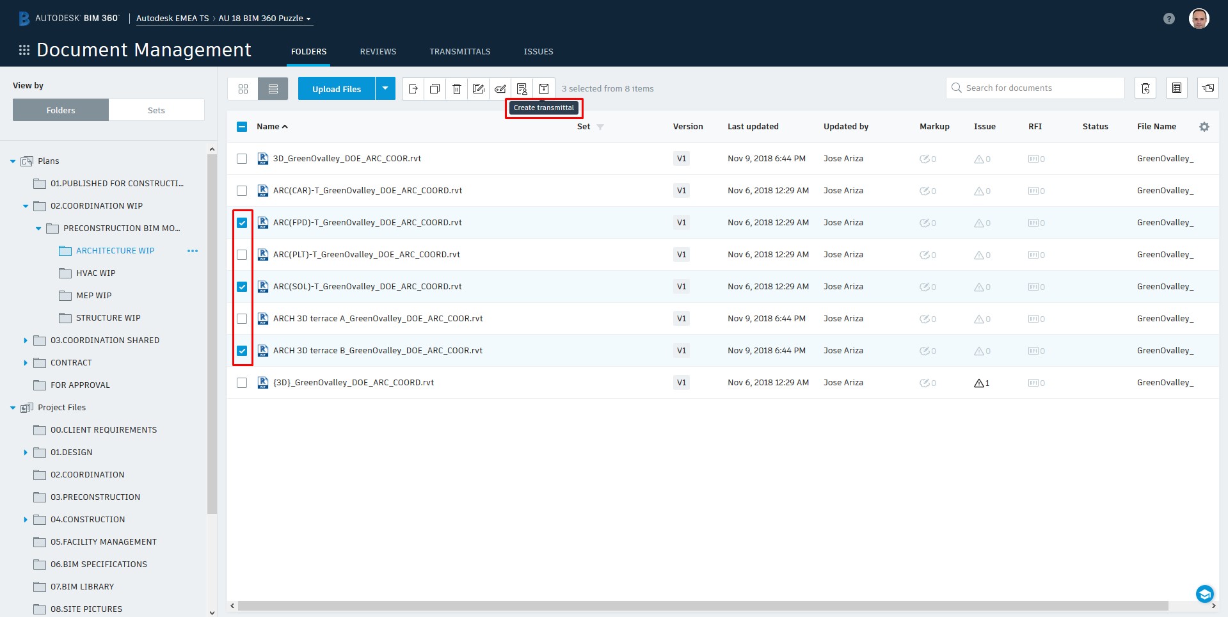Expand the 03.COORDINATION SHARED folder
1228x617 pixels.
pyautogui.click(x=26, y=341)
